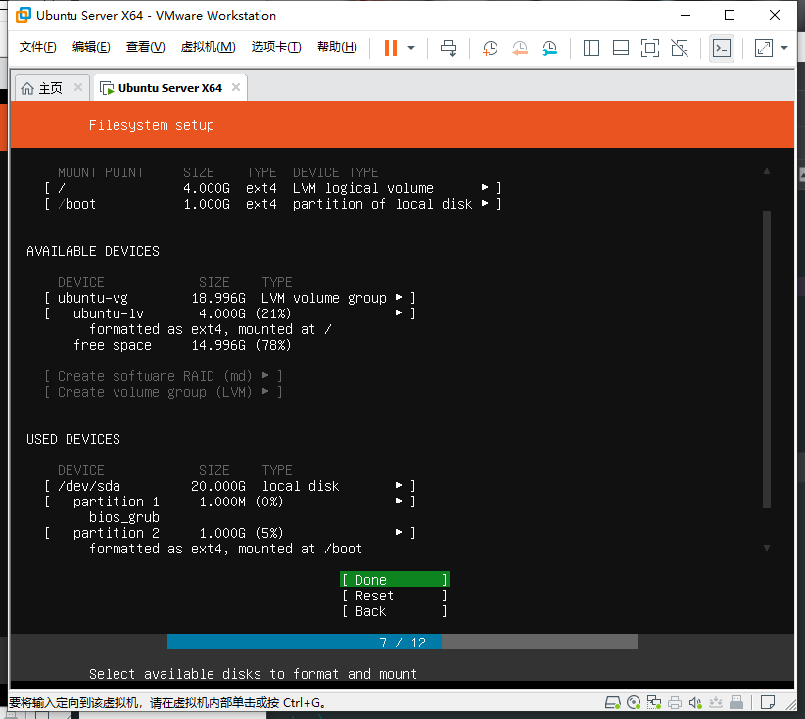Revert the VM to its previous snapshot

pyautogui.click(x=520, y=48)
